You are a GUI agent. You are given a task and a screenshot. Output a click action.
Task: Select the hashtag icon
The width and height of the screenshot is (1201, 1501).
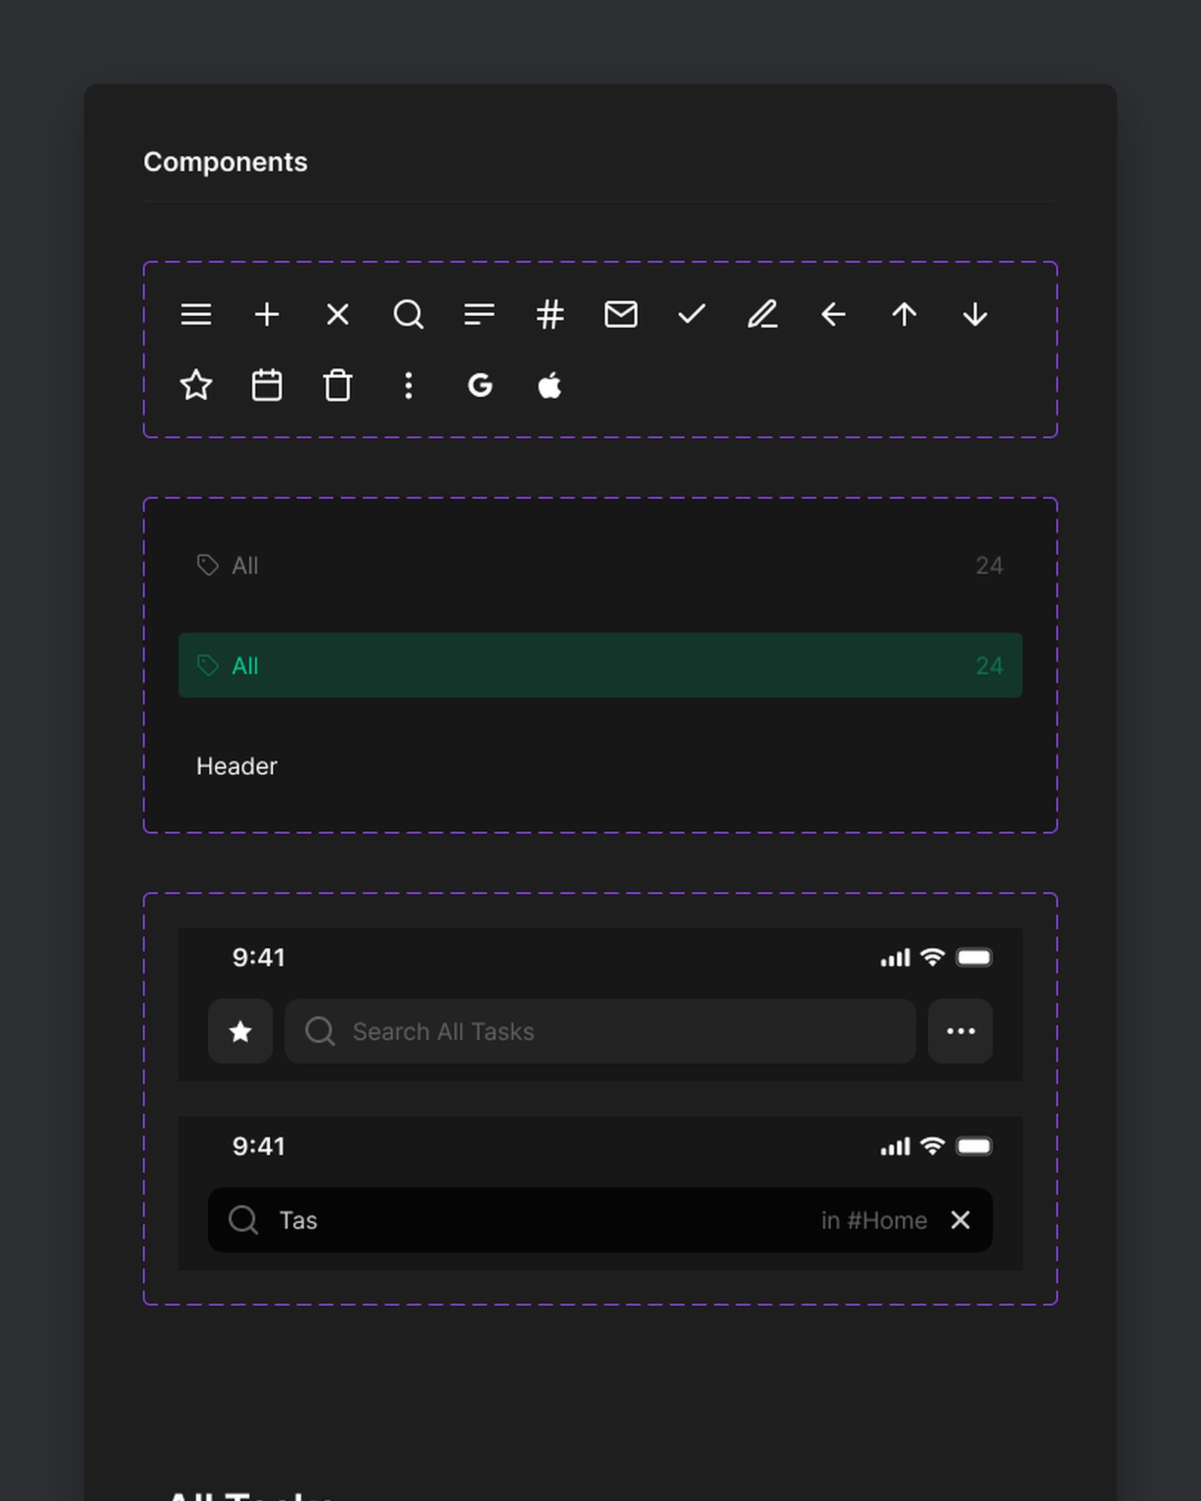(x=550, y=315)
